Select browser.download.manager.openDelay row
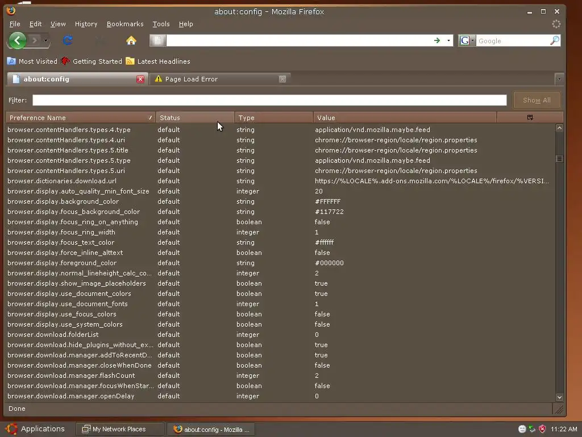582x437 pixels. pyautogui.click(x=280, y=396)
